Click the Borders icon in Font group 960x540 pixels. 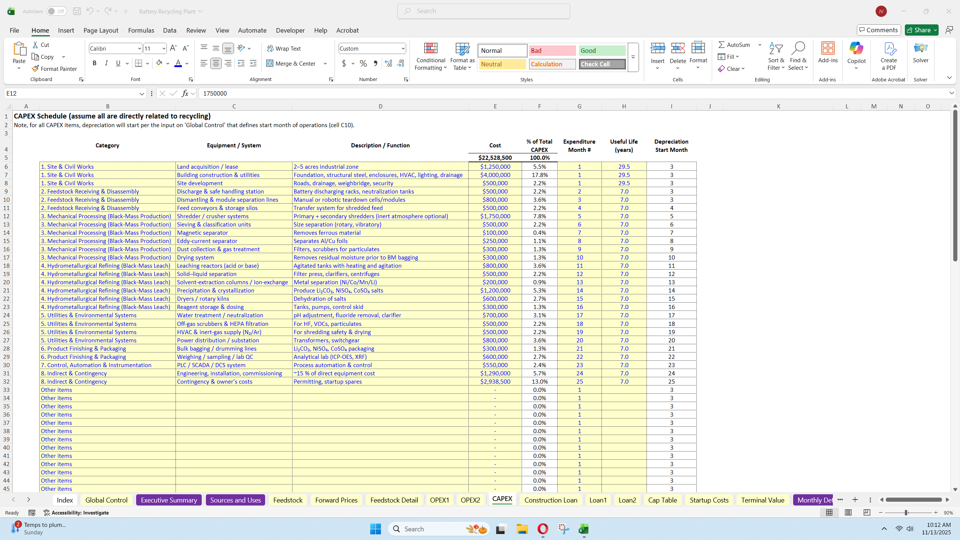pos(138,63)
